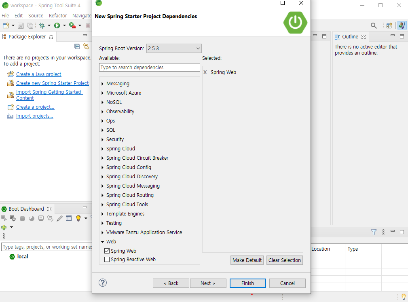This screenshot has width=408, height=302.
Task: Select the Package Explorer tab
Action: point(27,37)
